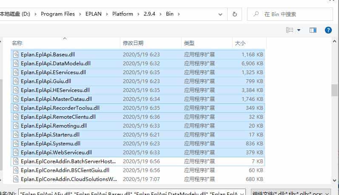
Task: Click the Bin segment in breadcrumb
Action: pyautogui.click(x=170, y=14)
